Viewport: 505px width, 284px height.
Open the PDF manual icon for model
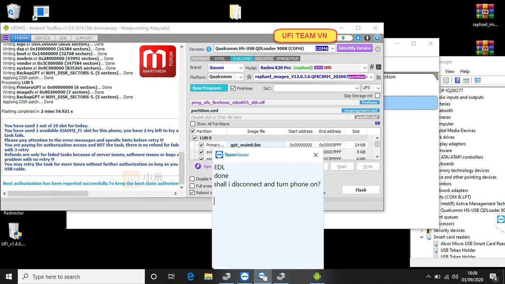pyautogui.click(x=378, y=67)
